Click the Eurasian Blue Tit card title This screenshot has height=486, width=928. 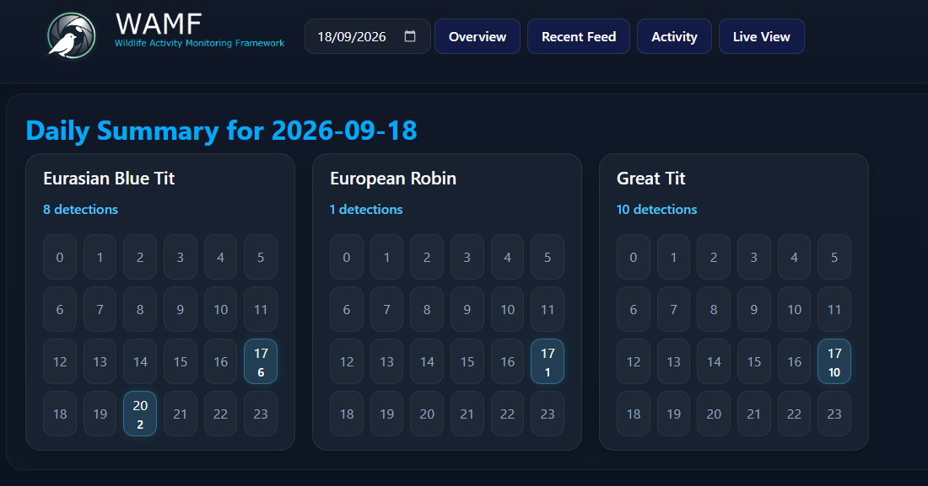109,179
